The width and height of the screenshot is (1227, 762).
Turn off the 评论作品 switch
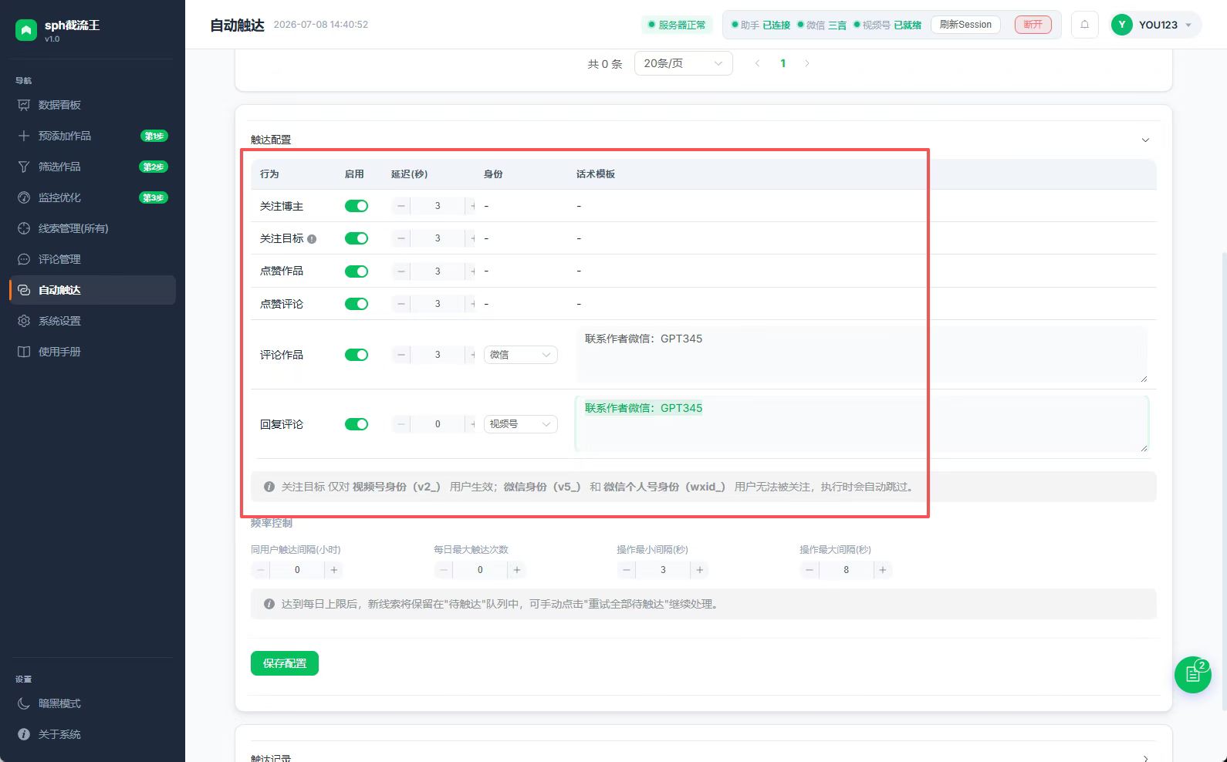point(357,355)
